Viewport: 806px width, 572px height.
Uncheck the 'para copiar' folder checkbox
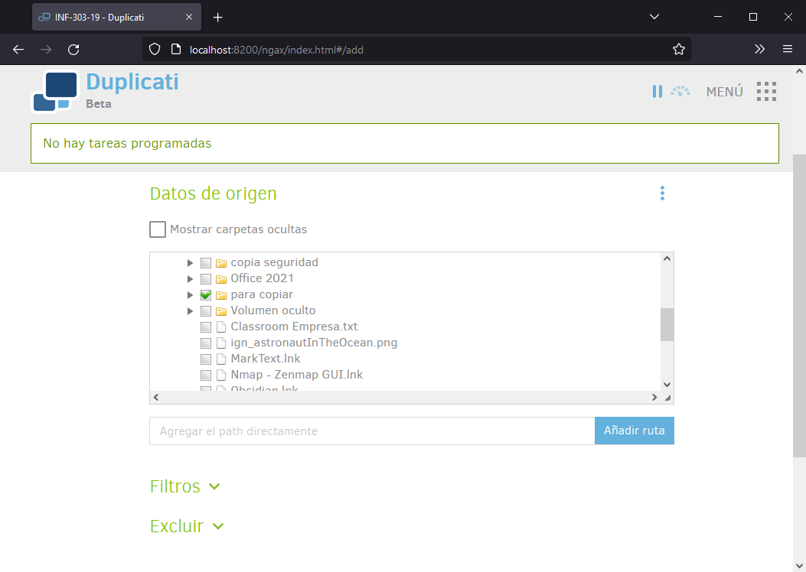pyautogui.click(x=206, y=295)
